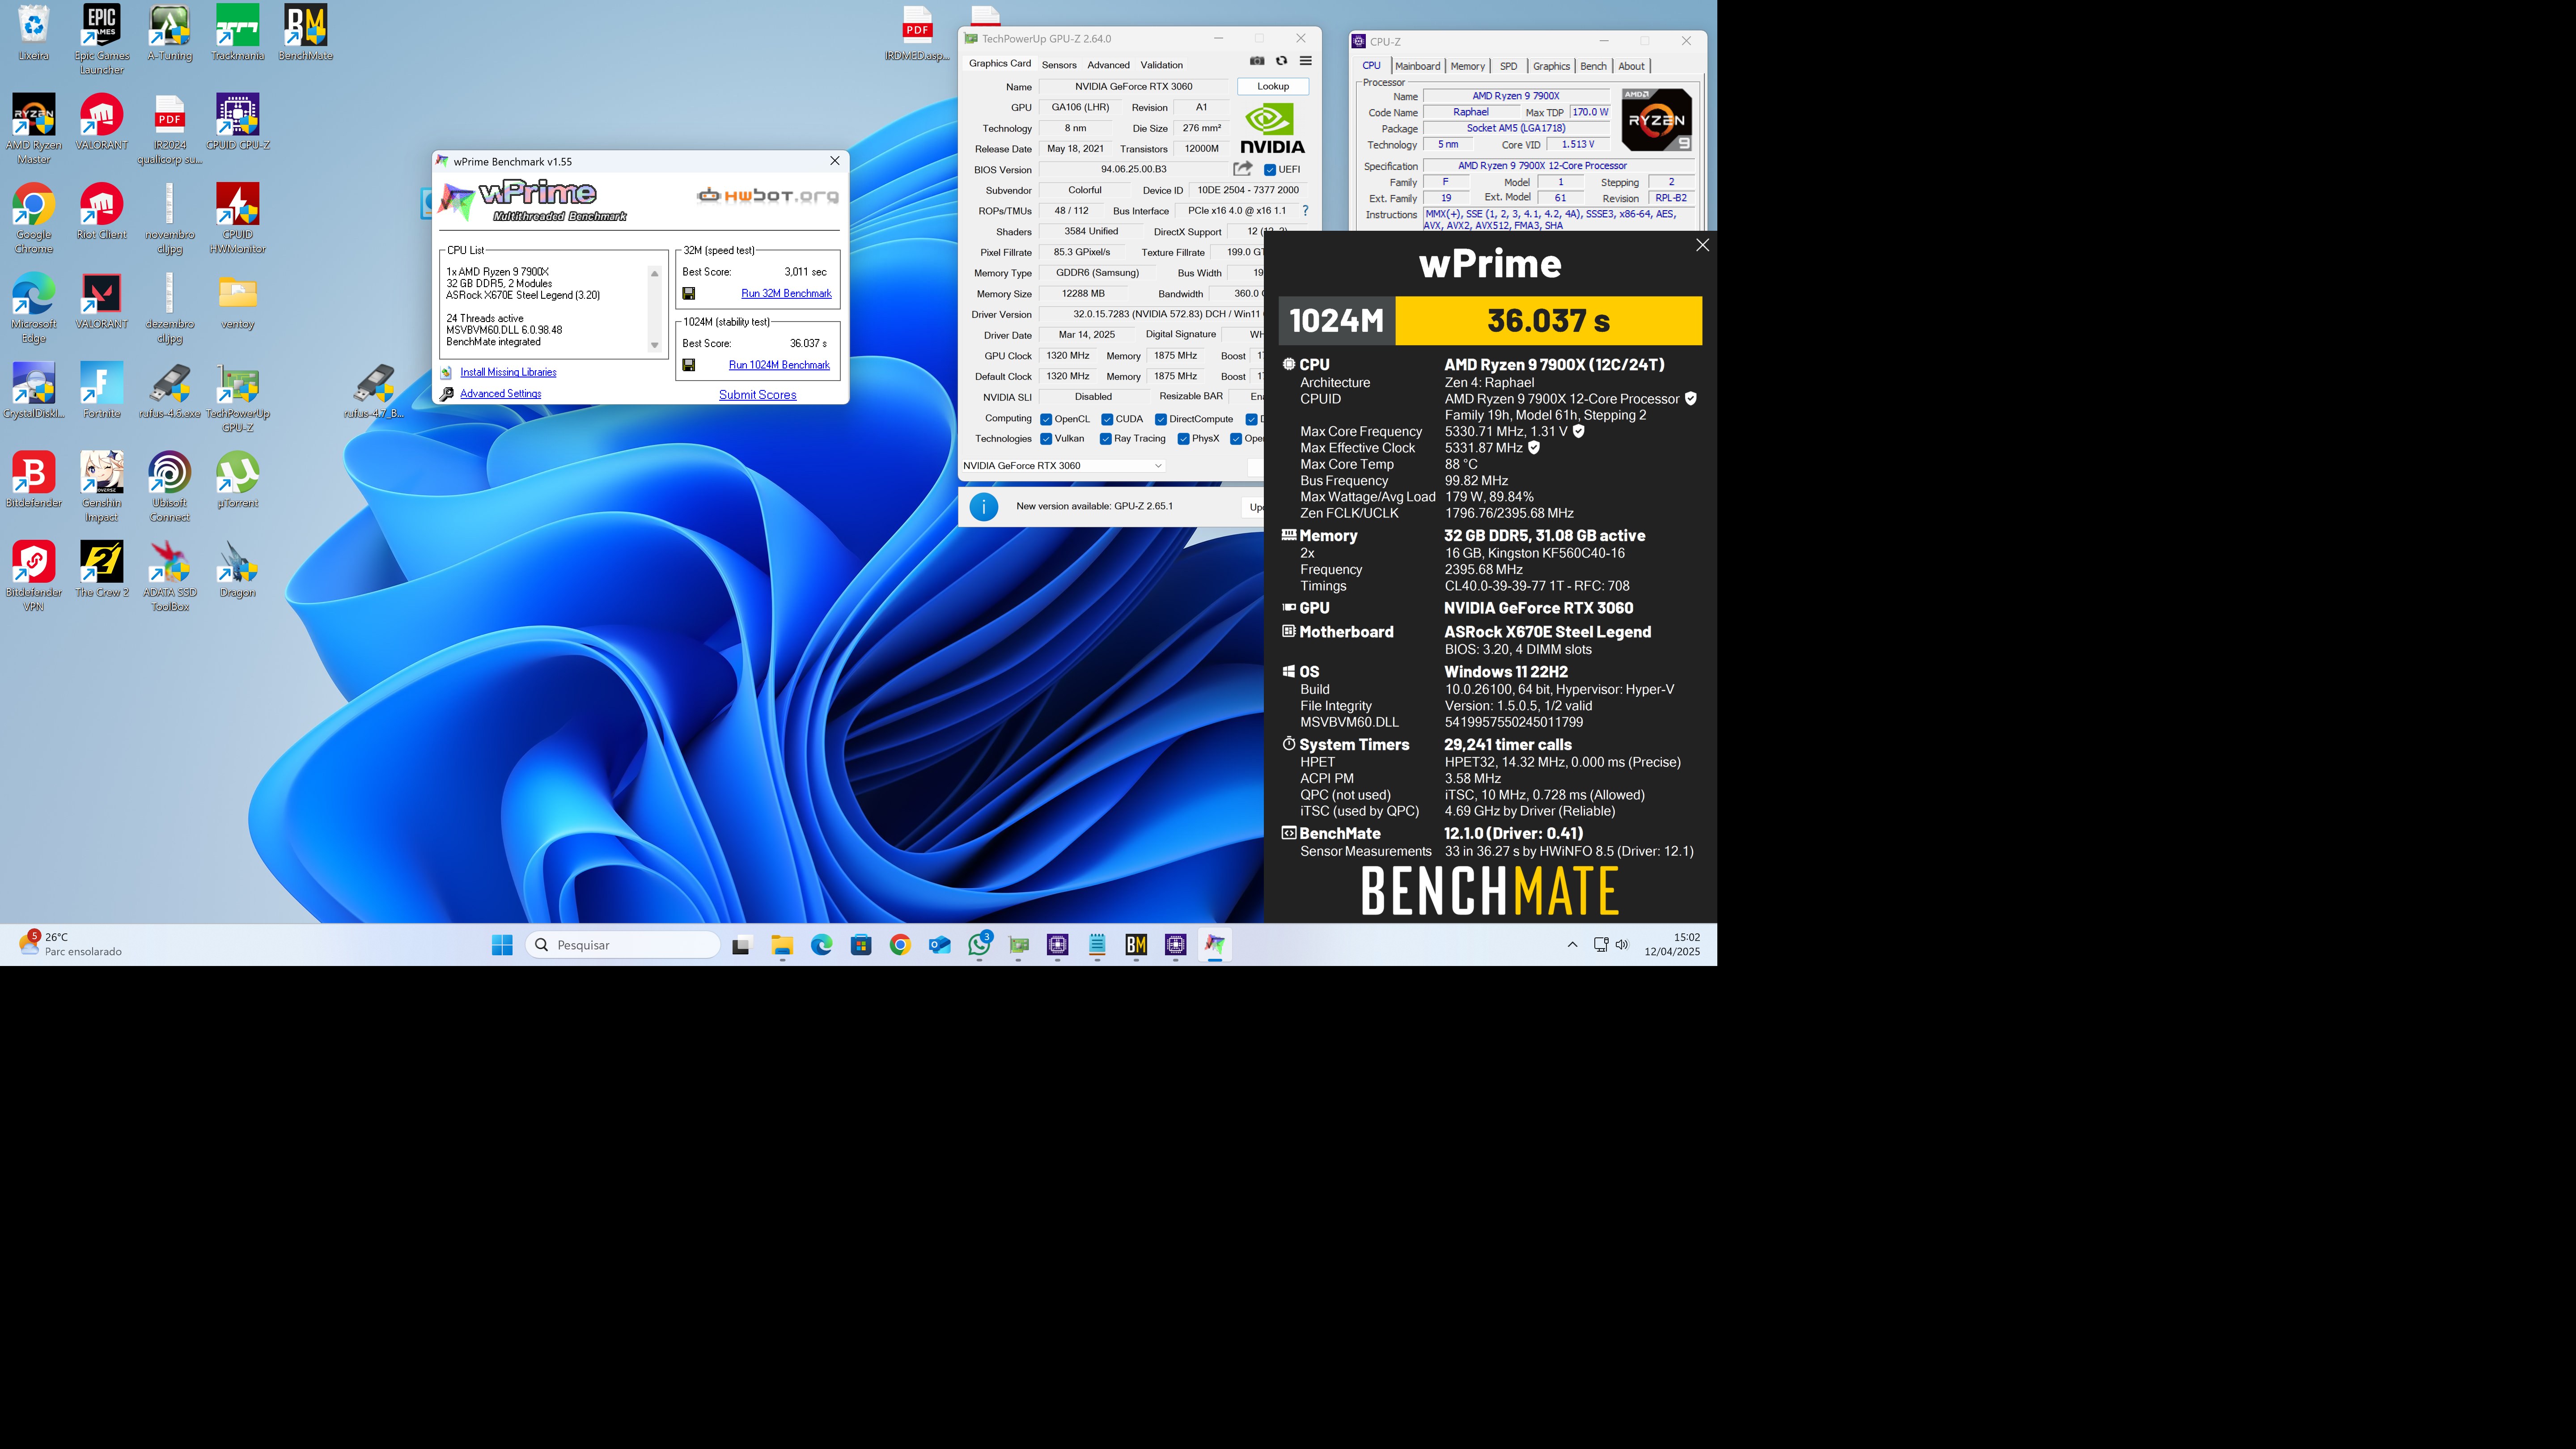The width and height of the screenshot is (2576, 1449).
Task: Open the Trackmania desktop icon
Action: (x=238, y=34)
